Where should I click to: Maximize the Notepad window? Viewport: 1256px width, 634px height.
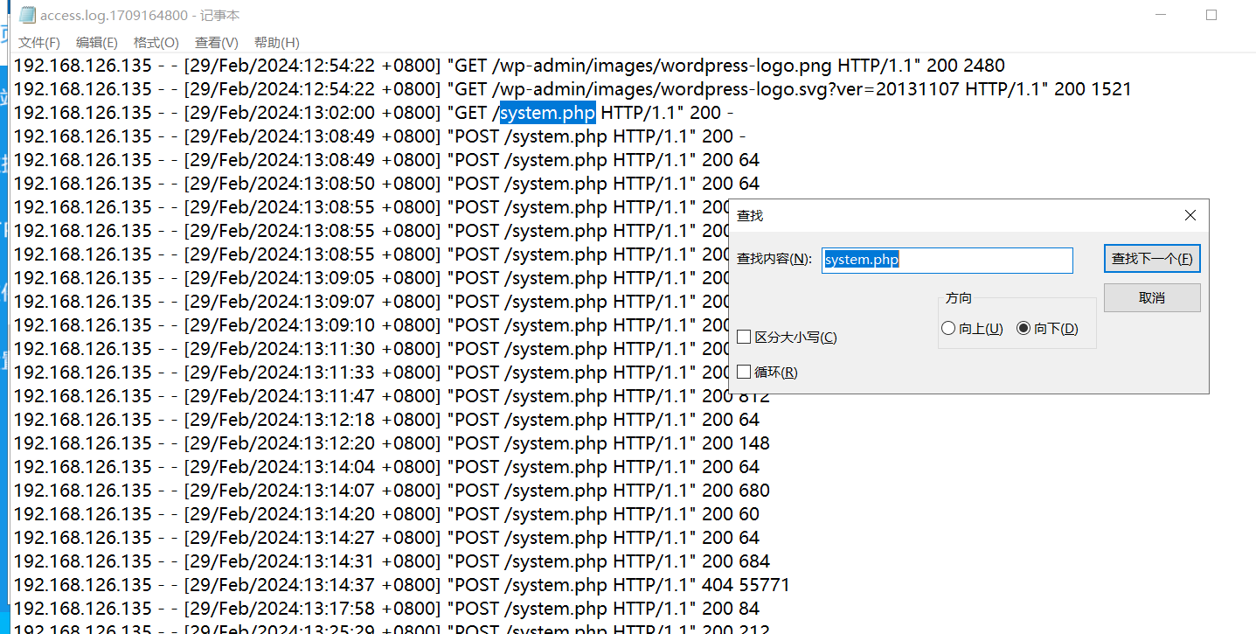[1211, 16]
